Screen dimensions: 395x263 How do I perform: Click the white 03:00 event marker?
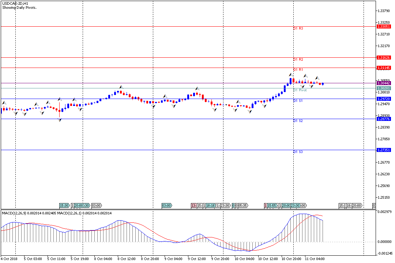[x=97, y=206]
